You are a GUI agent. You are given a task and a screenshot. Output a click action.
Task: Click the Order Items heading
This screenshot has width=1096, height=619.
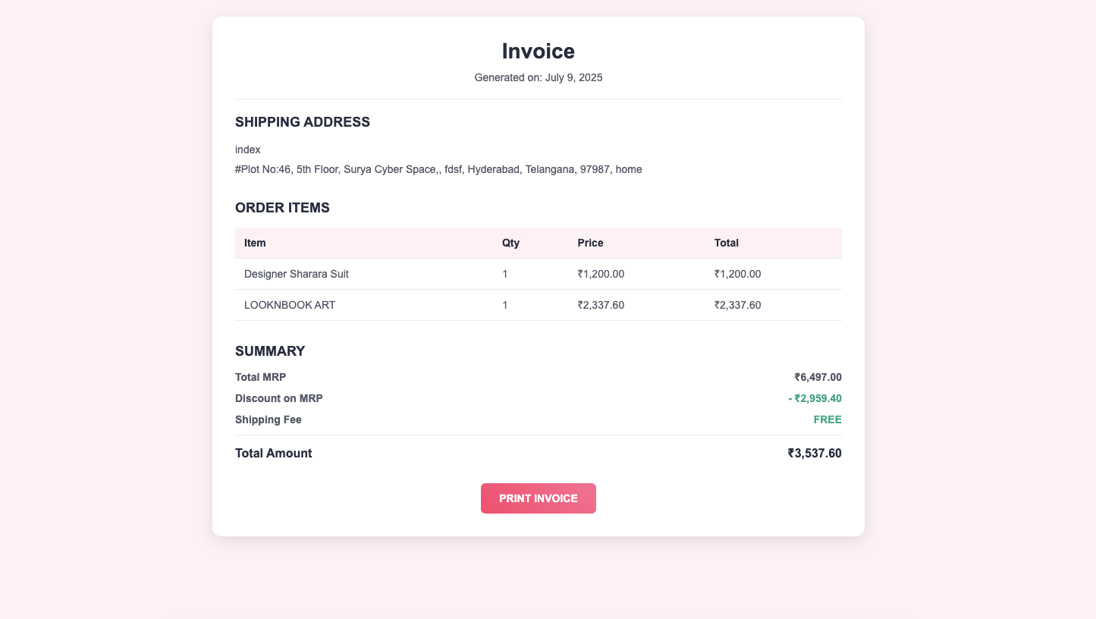tap(282, 208)
